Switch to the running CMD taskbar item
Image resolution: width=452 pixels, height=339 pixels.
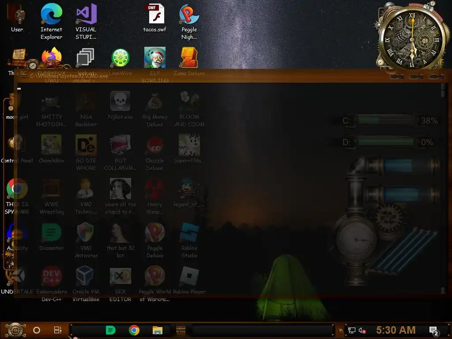tap(181, 330)
